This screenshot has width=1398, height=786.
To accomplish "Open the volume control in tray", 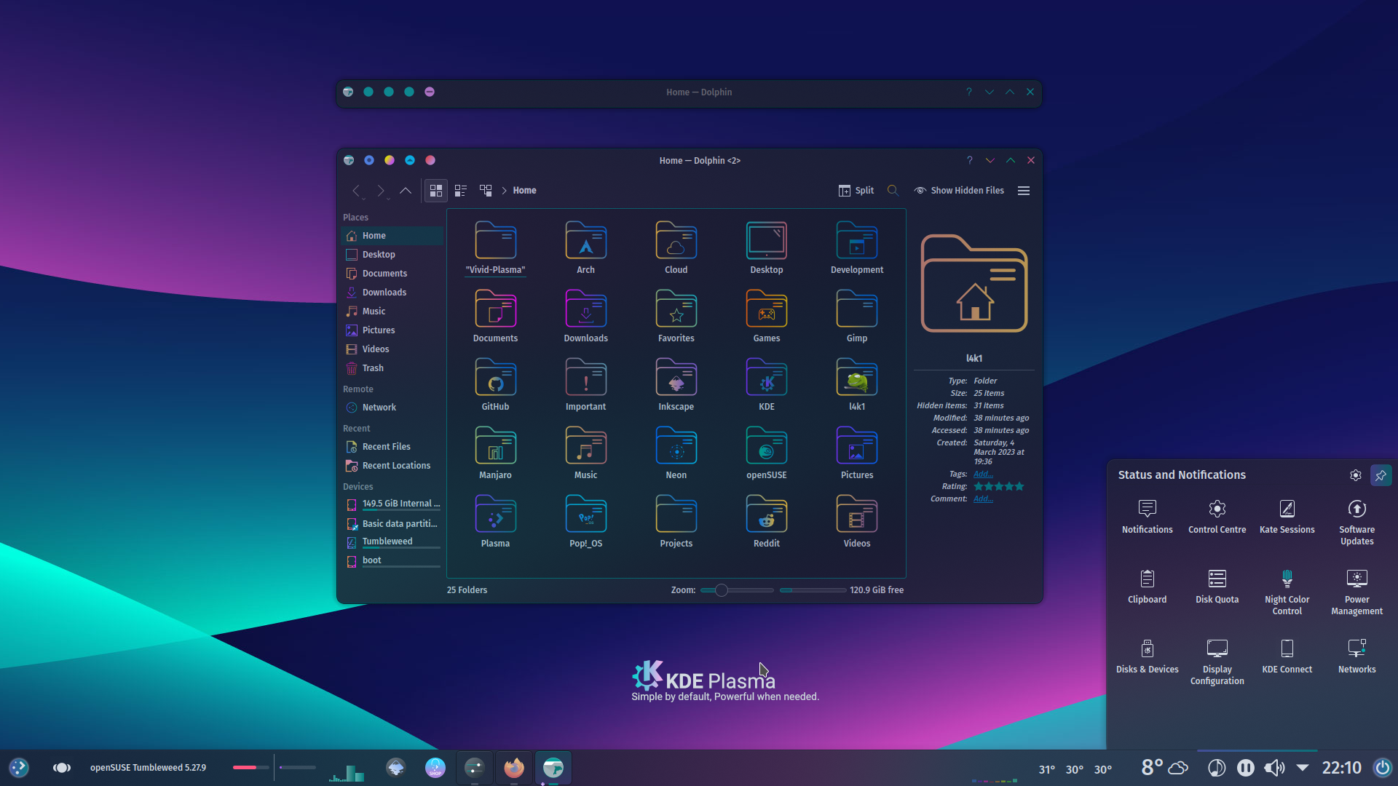I will click(1274, 768).
